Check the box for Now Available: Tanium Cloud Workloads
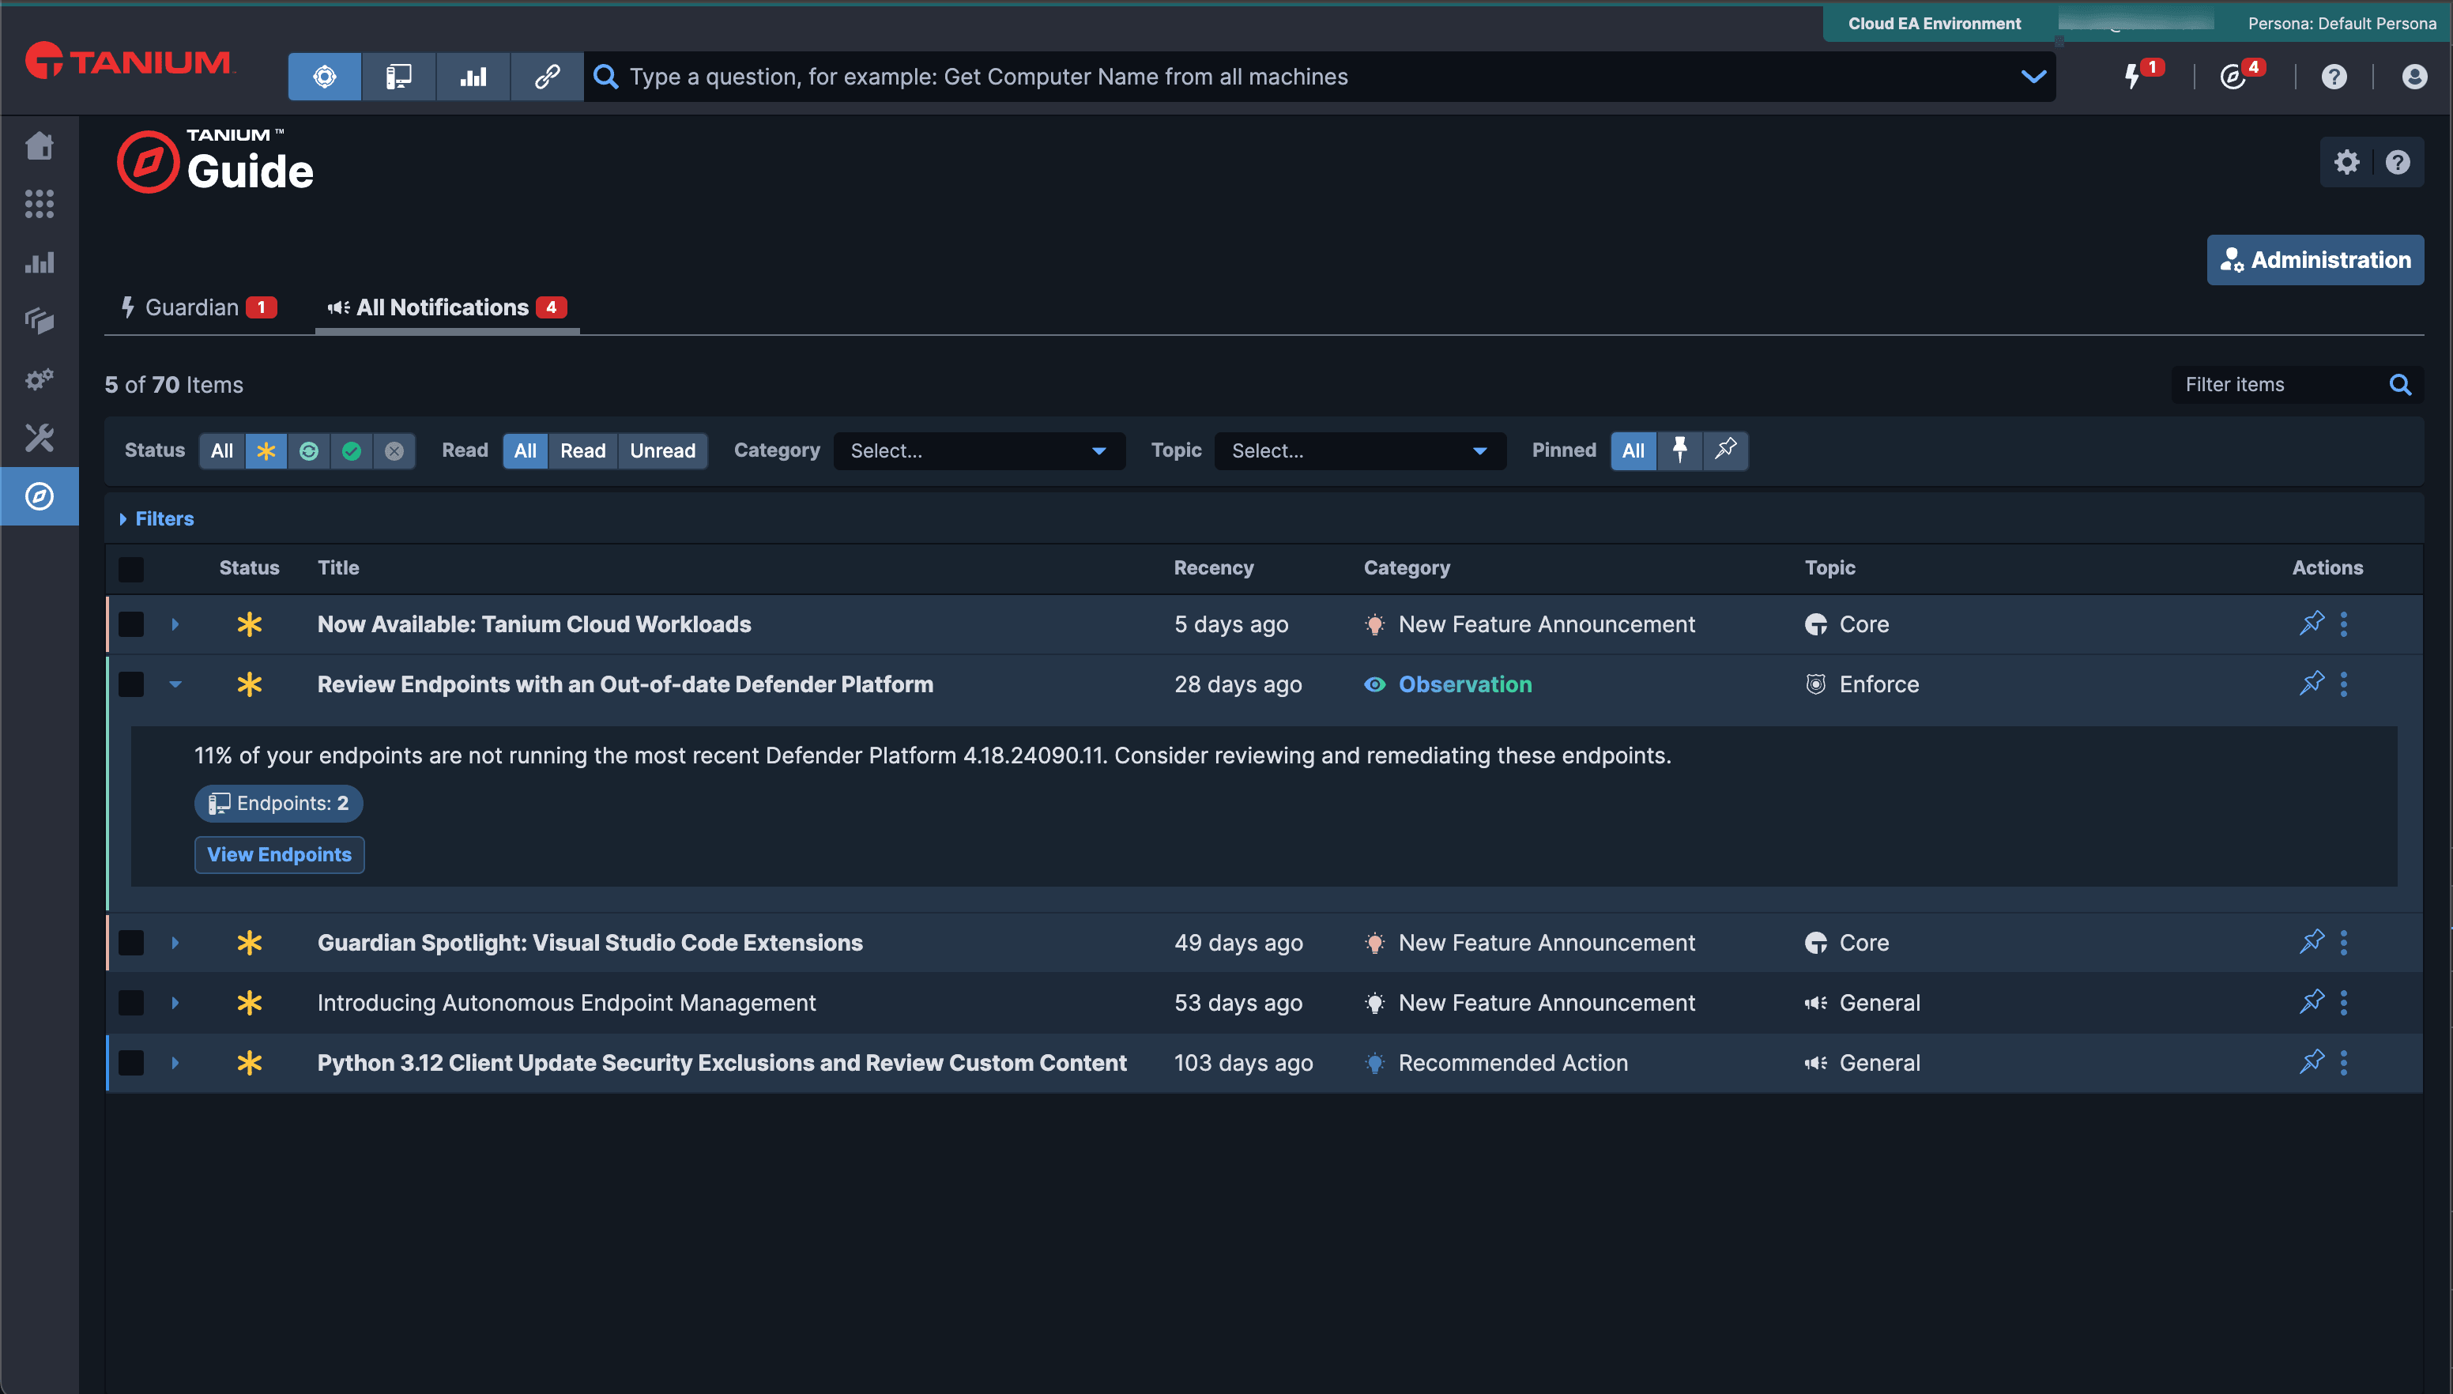 pos(131,624)
